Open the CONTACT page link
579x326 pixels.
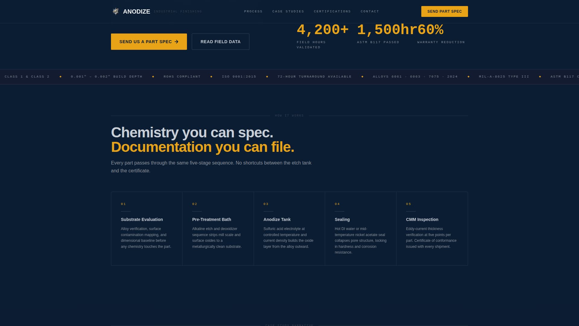coord(370,11)
